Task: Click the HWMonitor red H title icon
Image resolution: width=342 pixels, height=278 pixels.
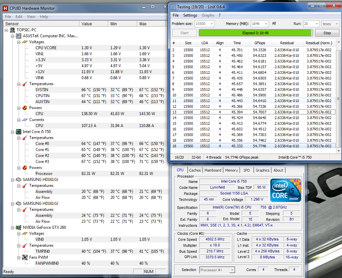Action: click(x=5, y=8)
